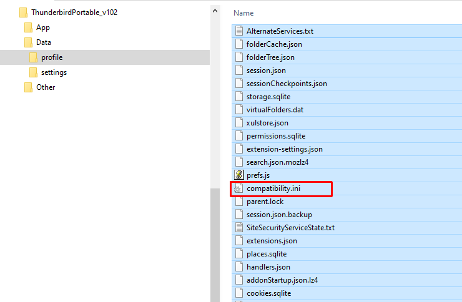Select file name folderCache.json
The height and width of the screenshot is (302, 462).
pos(274,44)
